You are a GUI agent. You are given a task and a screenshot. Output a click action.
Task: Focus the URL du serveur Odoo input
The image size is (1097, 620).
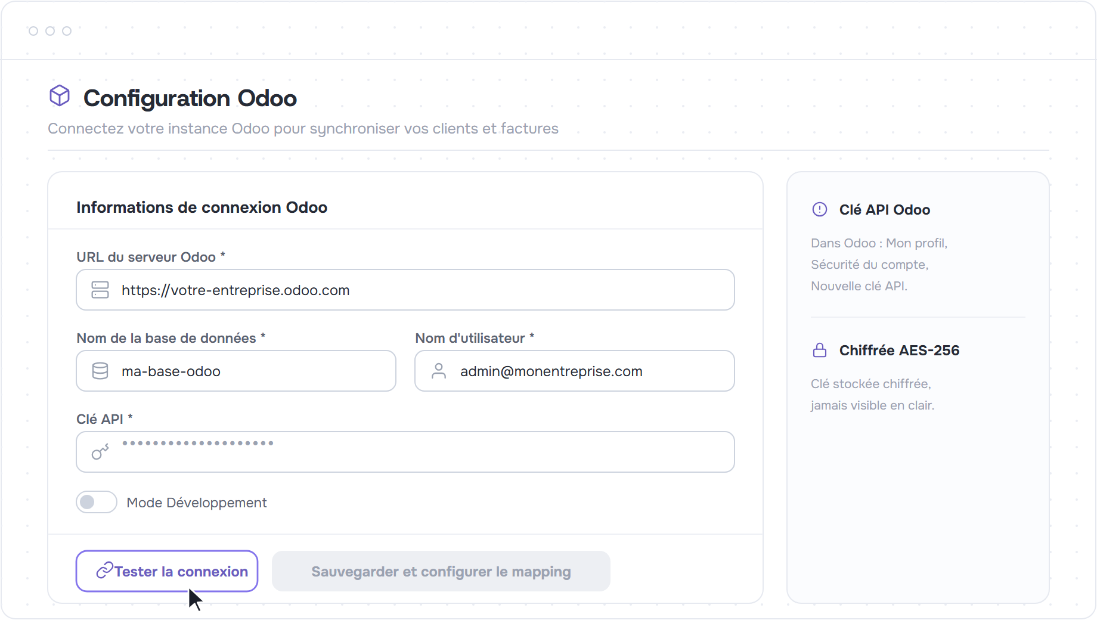(x=405, y=290)
